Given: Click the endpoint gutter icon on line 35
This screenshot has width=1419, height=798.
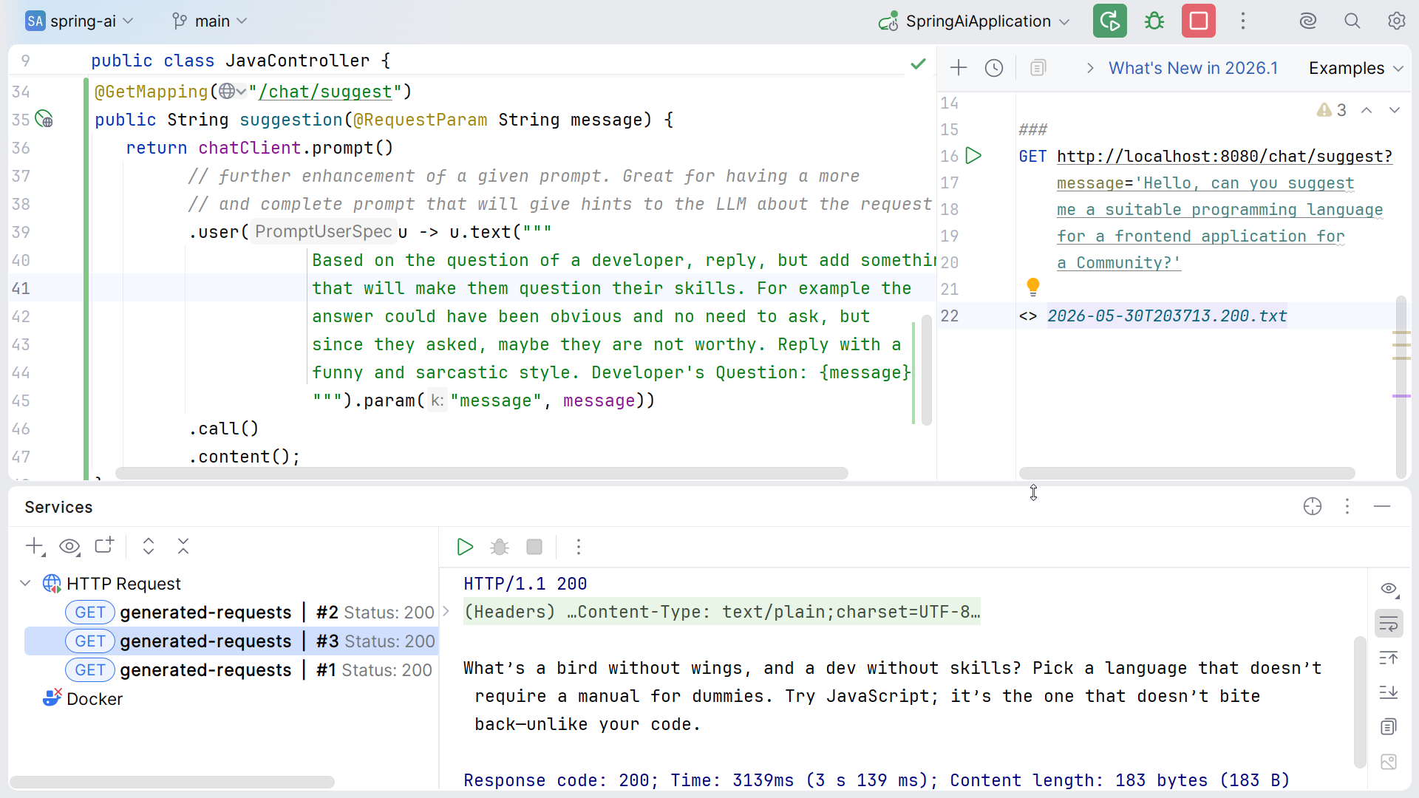Looking at the screenshot, I should click(44, 119).
